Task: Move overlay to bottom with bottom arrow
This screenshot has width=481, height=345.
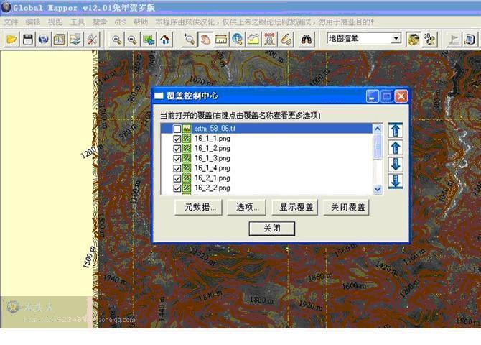Action: (395, 181)
